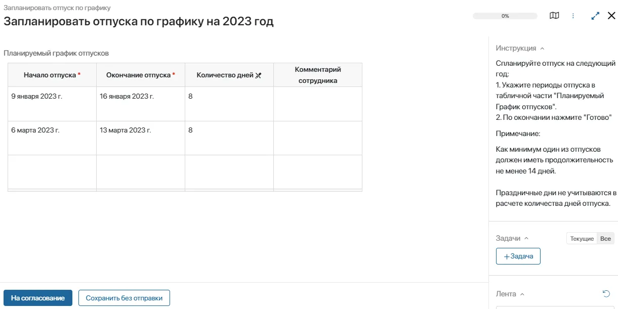
Task: Click the 0% progress bar
Action: tap(505, 16)
